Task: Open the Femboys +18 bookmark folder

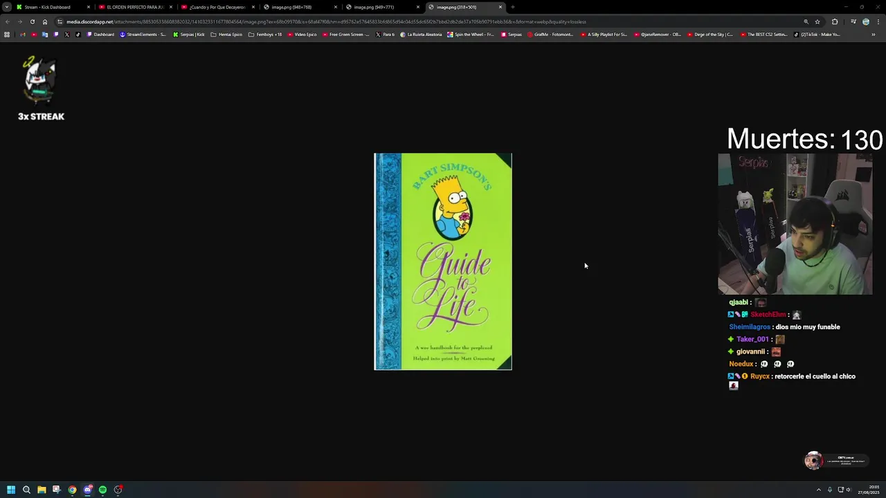Action: pyautogui.click(x=265, y=35)
